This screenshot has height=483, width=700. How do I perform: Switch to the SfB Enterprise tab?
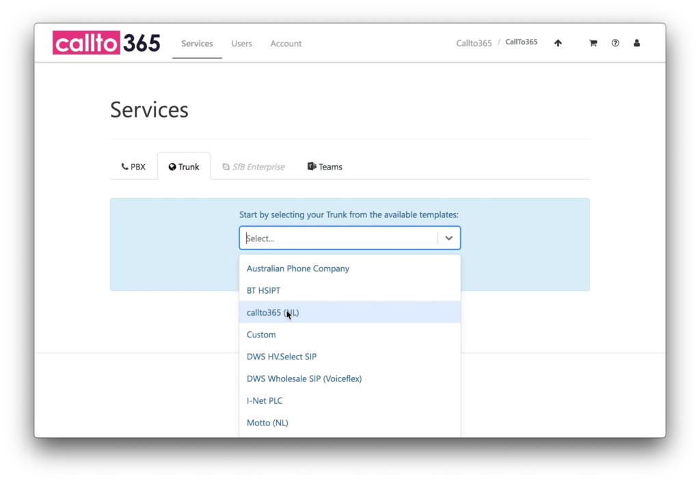click(254, 167)
